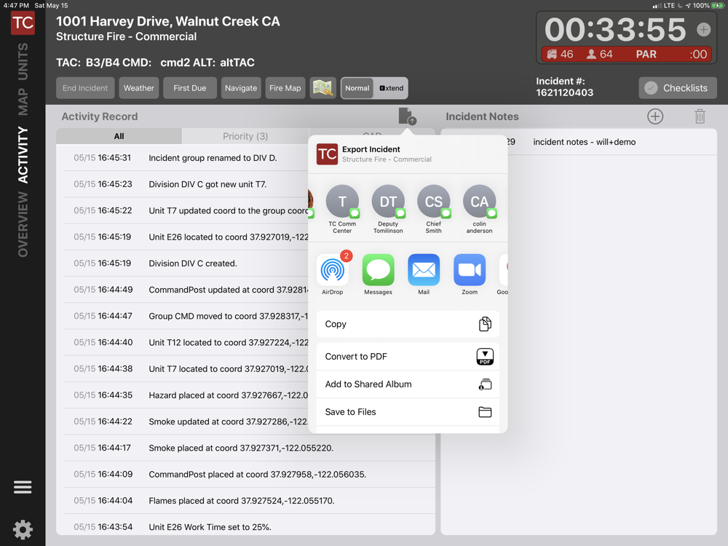Tap the personnel count 64 indicator

click(599, 55)
